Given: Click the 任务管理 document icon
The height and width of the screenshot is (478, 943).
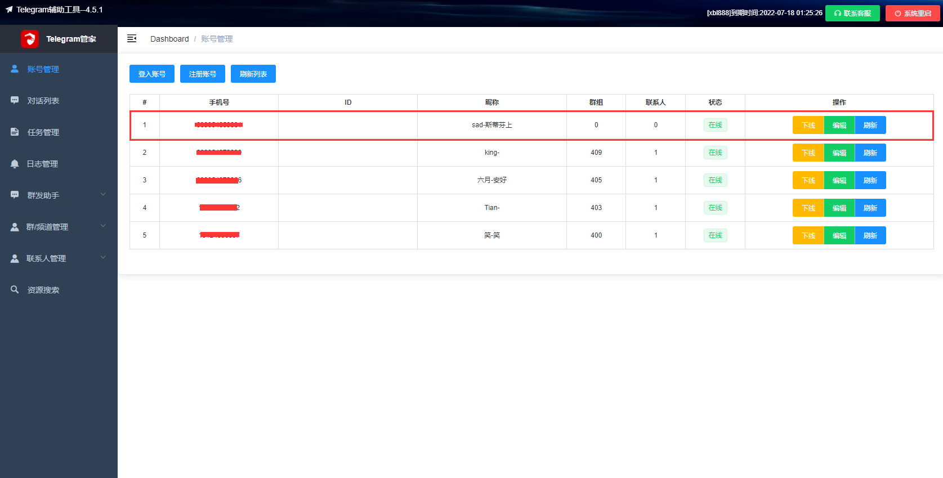Looking at the screenshot, I should (x=15, y=132).
